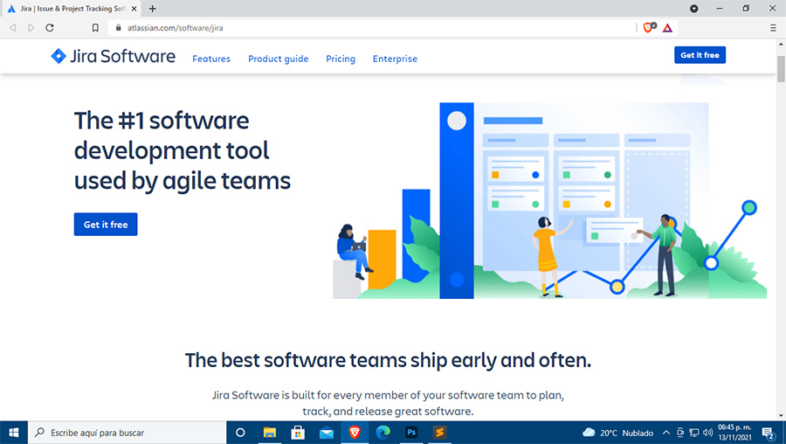
Task: Click Brave browser taskbar icon
Action: click(355, 433)
